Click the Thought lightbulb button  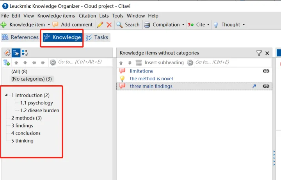(227, 25)
